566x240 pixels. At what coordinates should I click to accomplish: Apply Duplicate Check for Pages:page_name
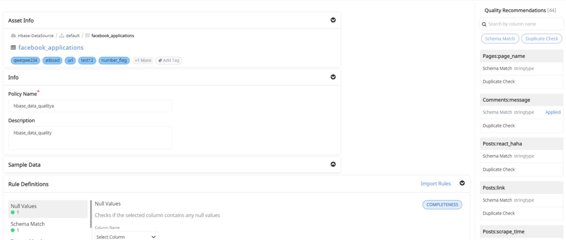tap(499, 82)
